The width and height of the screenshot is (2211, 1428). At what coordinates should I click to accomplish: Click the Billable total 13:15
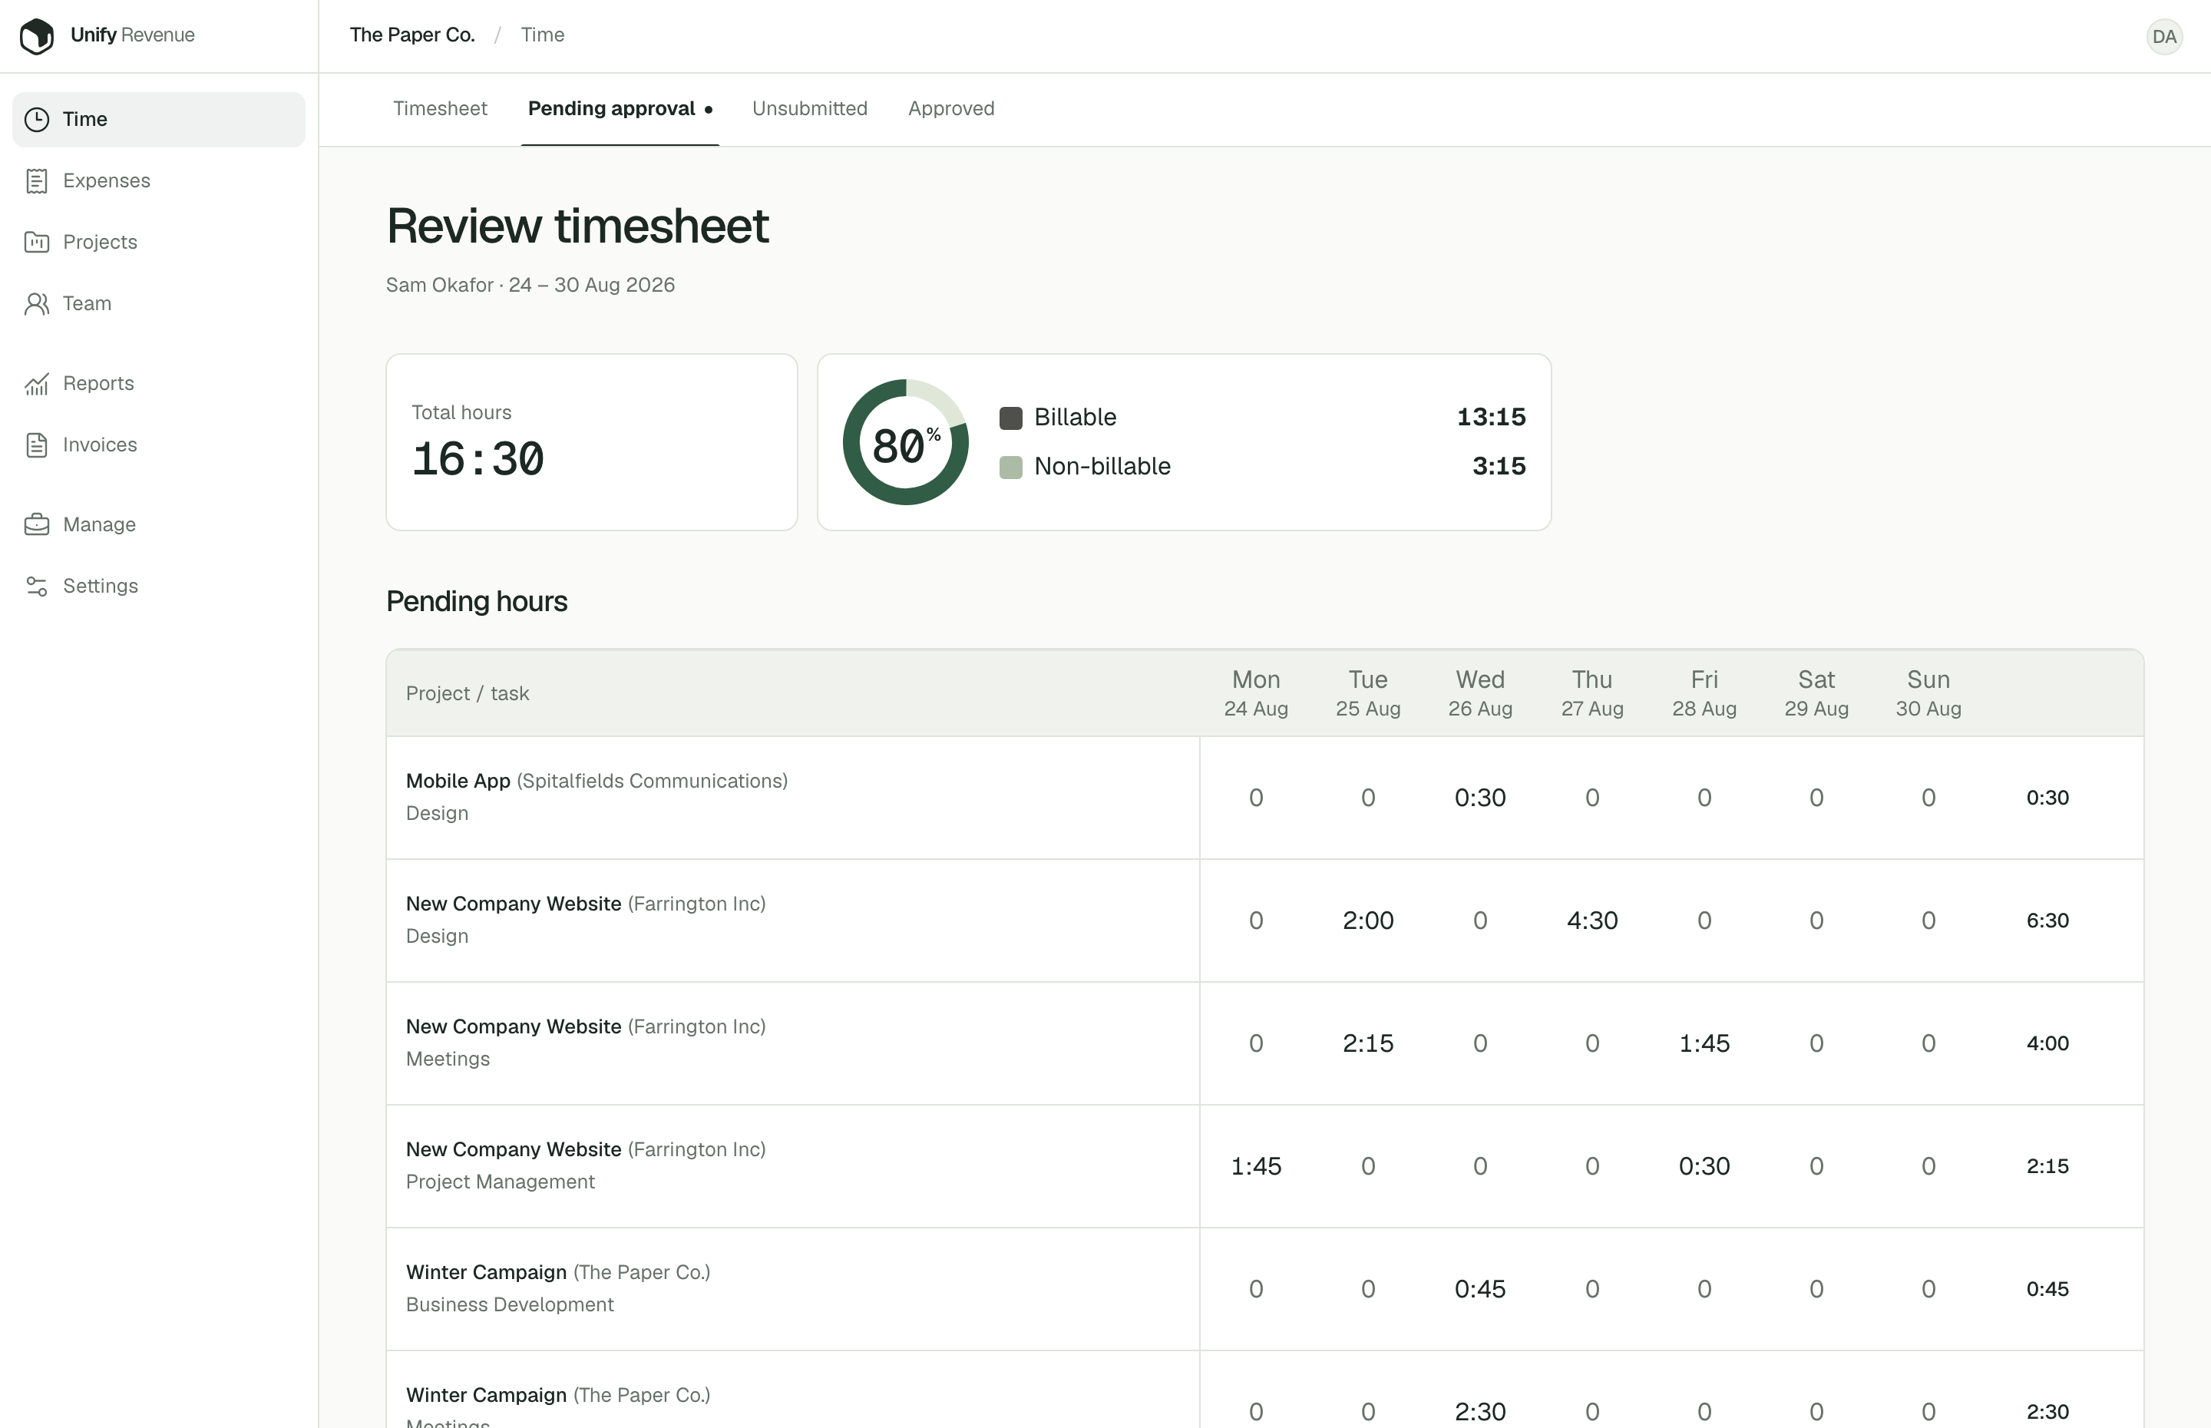[x=1491, y=418]
